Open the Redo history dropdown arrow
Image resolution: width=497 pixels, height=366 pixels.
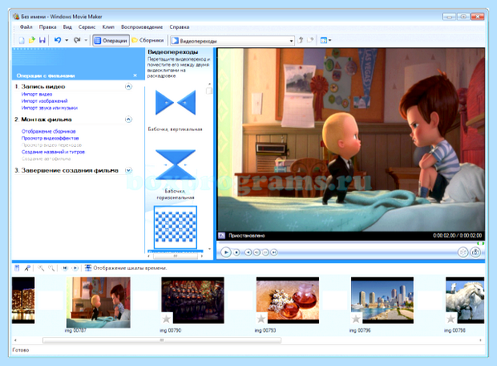click(86, 41)
